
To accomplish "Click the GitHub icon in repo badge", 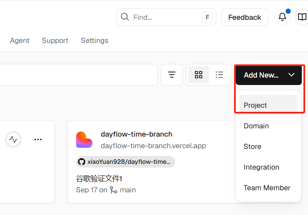I will (x=81, y=162).
